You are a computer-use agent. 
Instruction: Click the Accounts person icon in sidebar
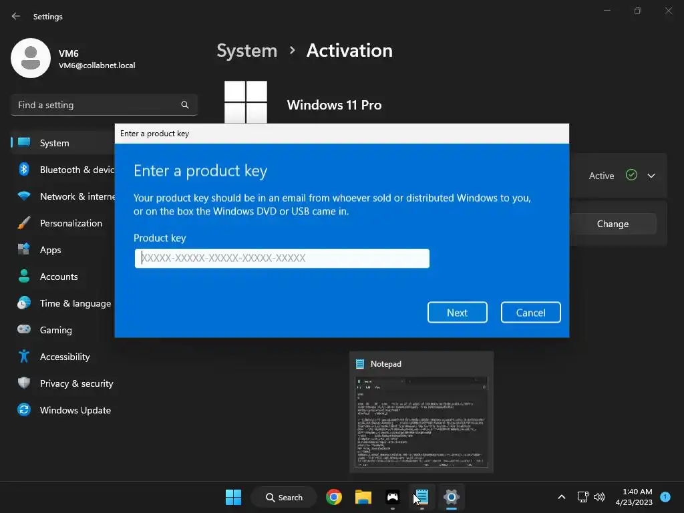click(x=24, y=276)
